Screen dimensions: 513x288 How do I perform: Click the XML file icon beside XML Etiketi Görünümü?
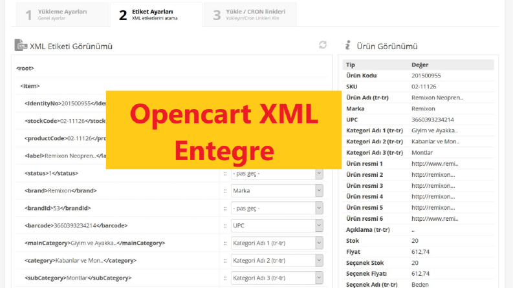pyautogui.click(x=21, y=45)
